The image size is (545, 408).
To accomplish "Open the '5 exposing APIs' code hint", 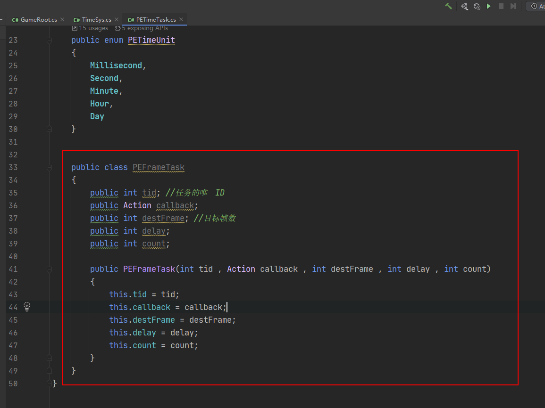I will click(142, 28).
